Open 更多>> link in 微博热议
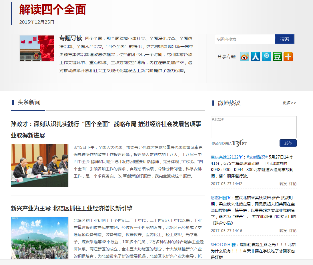Viewport: 313px width, 265px height. (290, 103)
